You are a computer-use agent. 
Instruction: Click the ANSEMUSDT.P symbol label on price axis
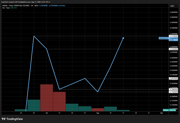164,38
